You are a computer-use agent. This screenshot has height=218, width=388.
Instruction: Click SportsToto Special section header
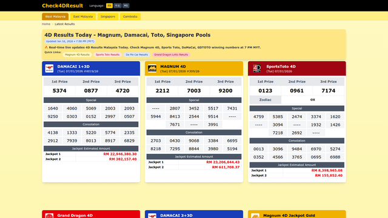[x=296, y=108]
